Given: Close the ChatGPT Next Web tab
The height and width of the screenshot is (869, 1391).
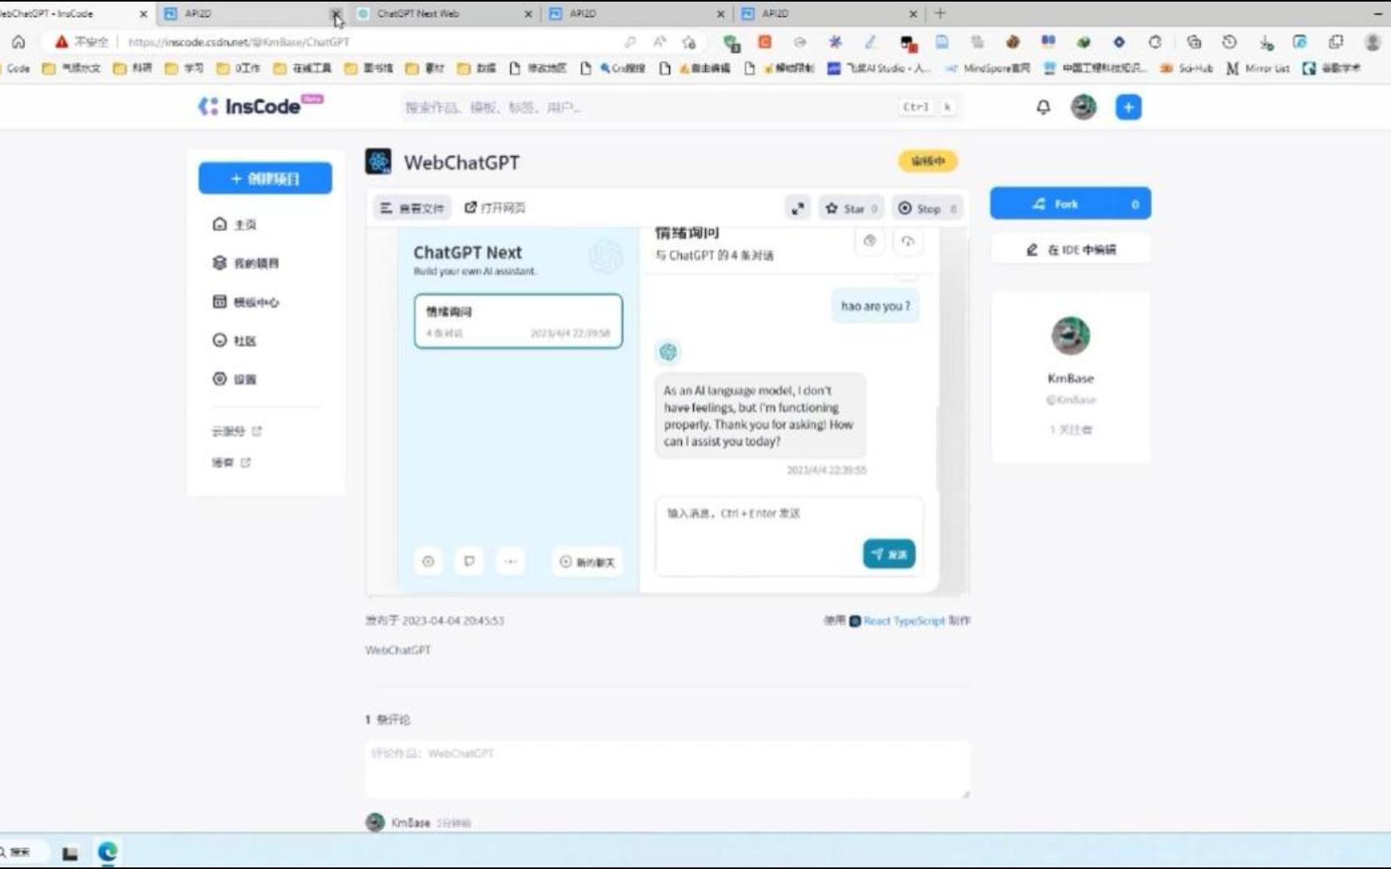Looking at the screenshot, I should pos(528,14).
